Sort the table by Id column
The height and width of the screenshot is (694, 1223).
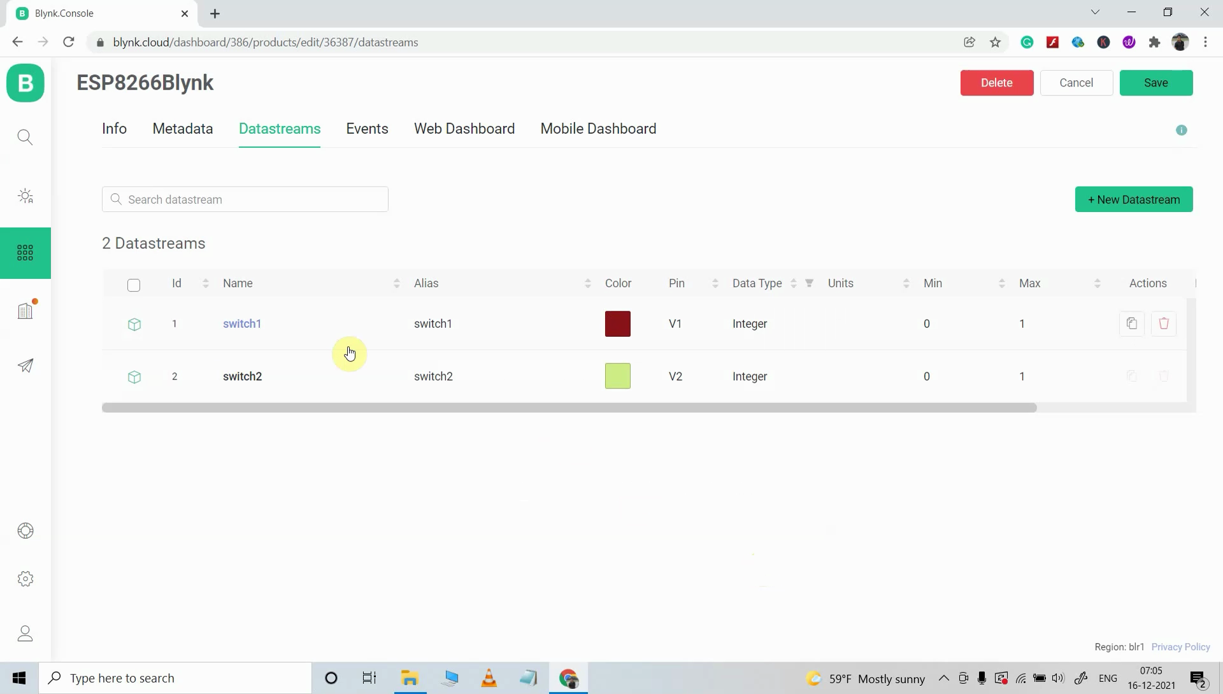pos(205,283)
